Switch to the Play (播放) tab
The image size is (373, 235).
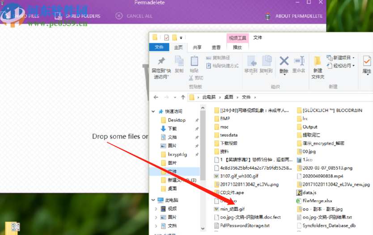tap(237, 47)
